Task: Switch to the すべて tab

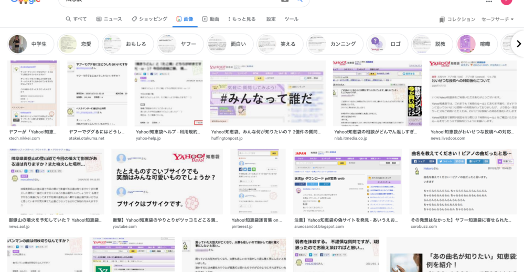Action: (76, 19)
